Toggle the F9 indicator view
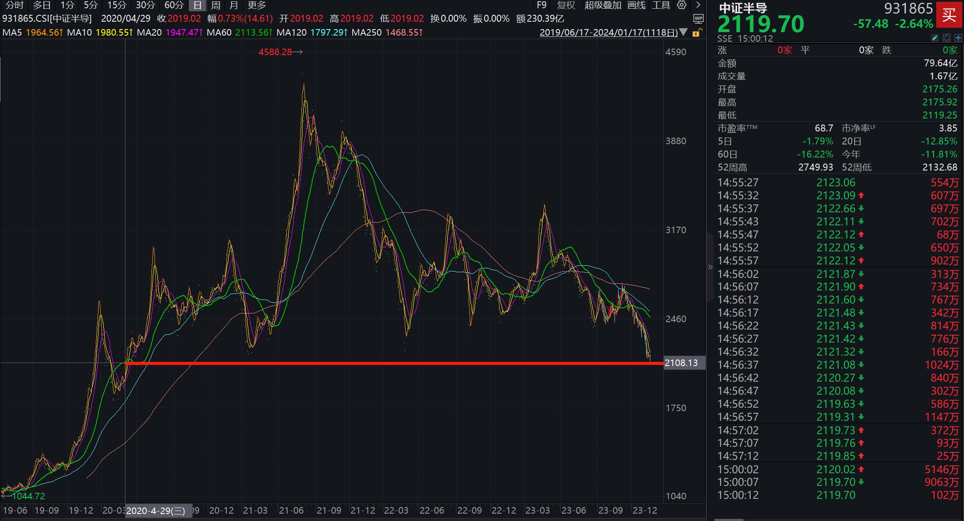Image resolution: width=964 pixels, height=521 pixels. point(542,6)
